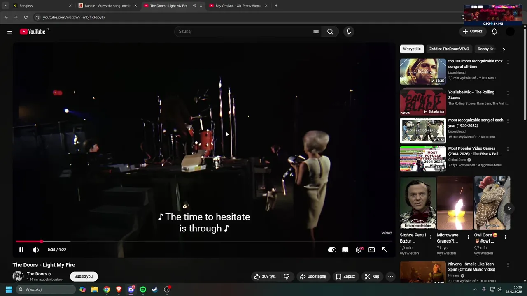This screenshot has width=527, height=296.
Task: Click the address bar URL
Action: (x=75, y=17)
